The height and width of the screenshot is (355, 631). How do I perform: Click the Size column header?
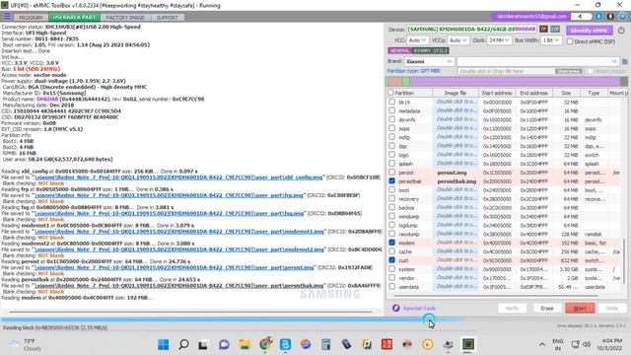[567, 93]
